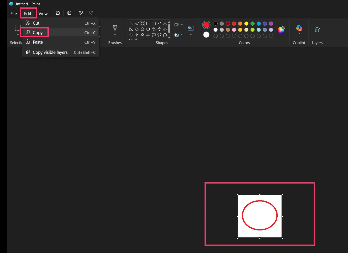The image size is (348, 253).
Task: Click the Copilot icon
Action: (299, 28)
